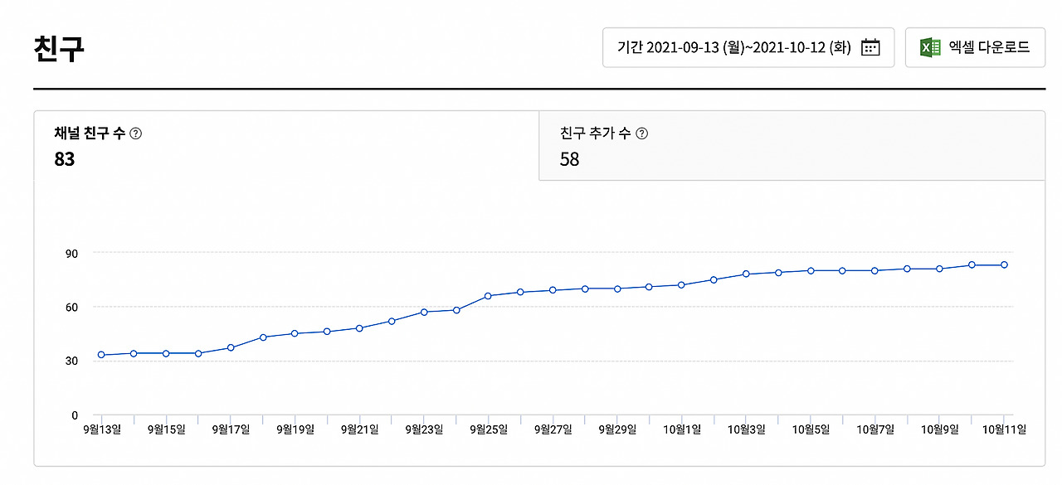Click the 친구 page heading

click(x=59, y=49)
